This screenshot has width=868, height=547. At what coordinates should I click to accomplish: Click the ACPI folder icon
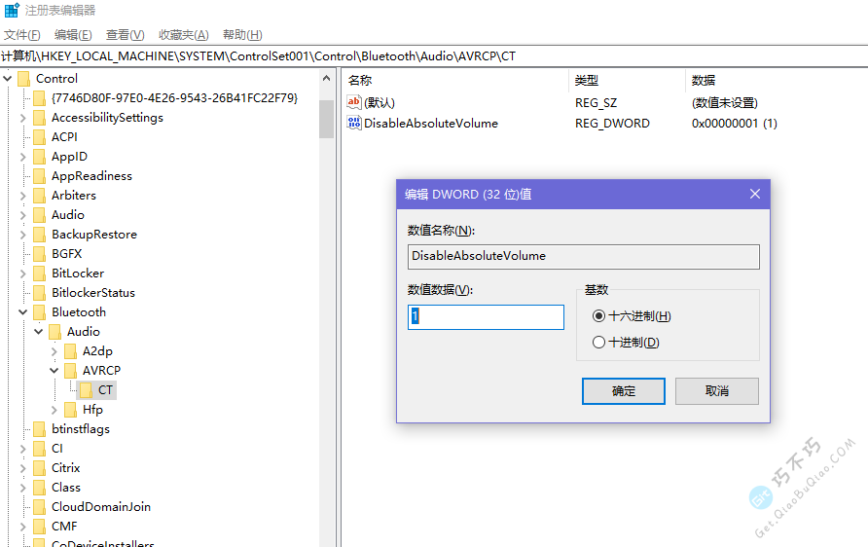(x=39, y=137)
